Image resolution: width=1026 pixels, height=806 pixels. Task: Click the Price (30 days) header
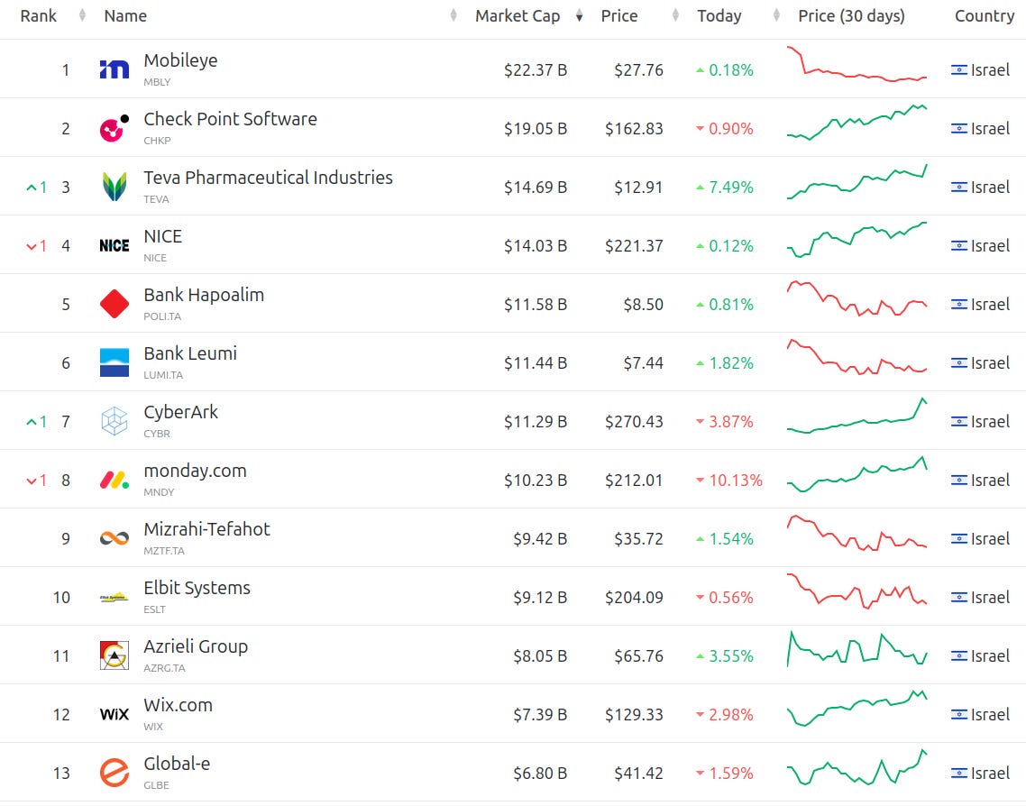coord(851,15)
